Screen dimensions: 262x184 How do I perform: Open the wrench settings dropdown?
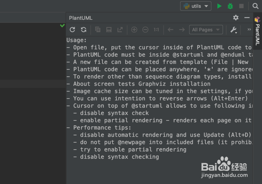click(233, 30)
